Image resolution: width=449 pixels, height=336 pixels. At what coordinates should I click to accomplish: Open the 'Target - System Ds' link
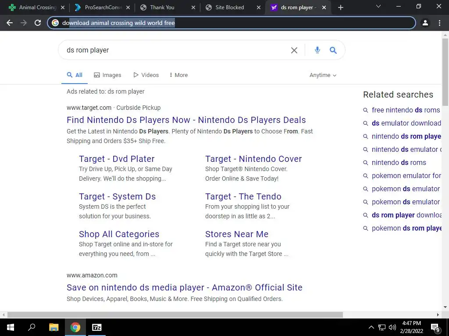118,196
